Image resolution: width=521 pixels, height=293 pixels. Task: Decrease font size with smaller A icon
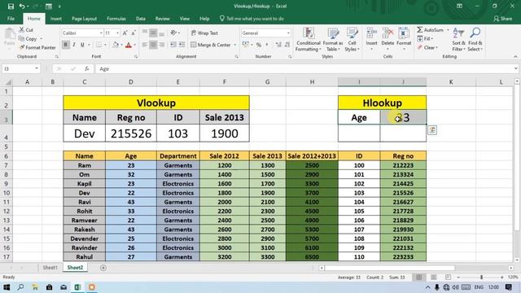click(x=134, y=33)
